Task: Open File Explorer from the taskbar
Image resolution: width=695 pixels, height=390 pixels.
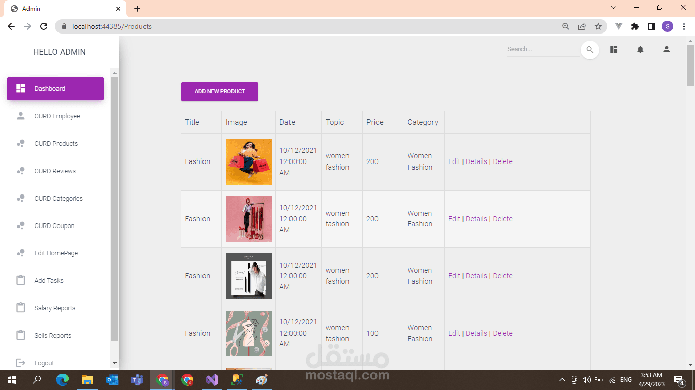Action: tap(88, 380)
